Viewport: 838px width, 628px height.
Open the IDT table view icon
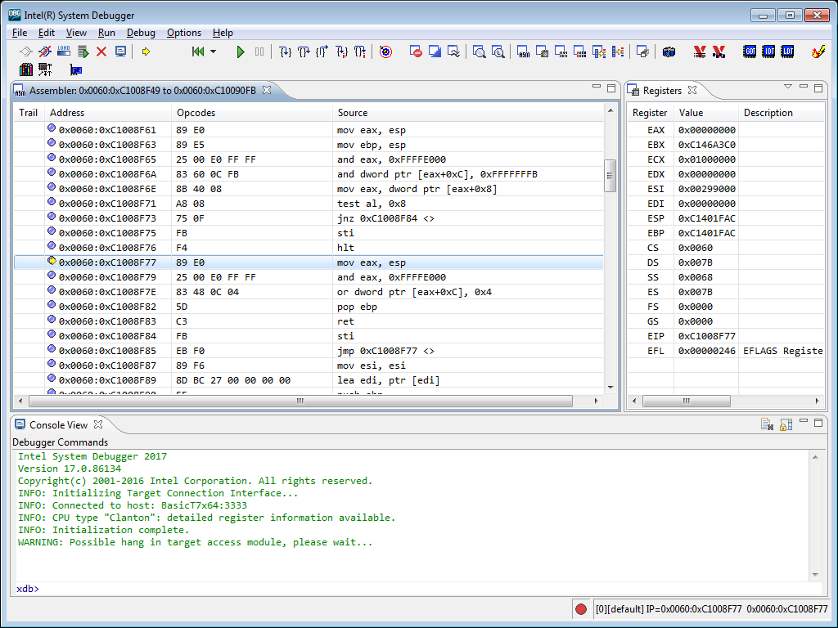[x=768, y=52]
